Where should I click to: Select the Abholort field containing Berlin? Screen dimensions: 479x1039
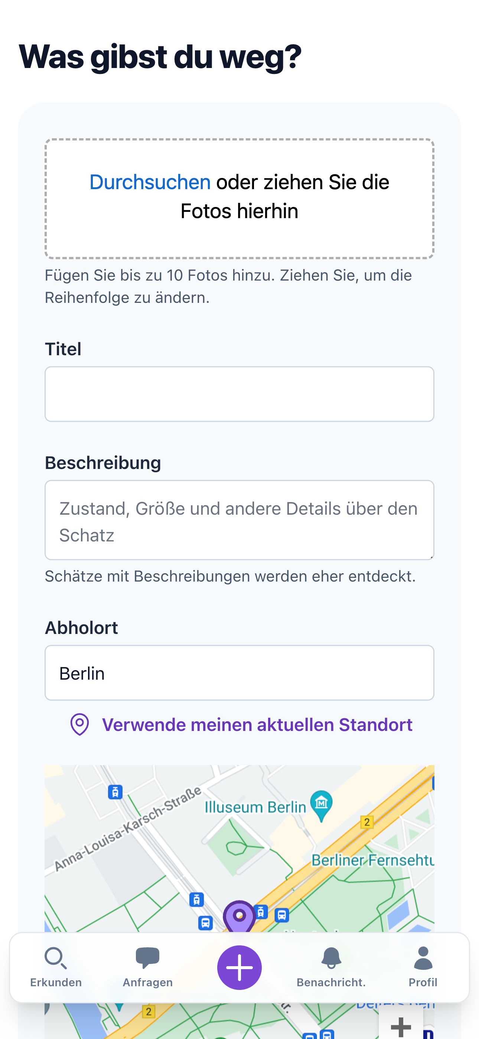pyautogui.click(x=239, y=673)
